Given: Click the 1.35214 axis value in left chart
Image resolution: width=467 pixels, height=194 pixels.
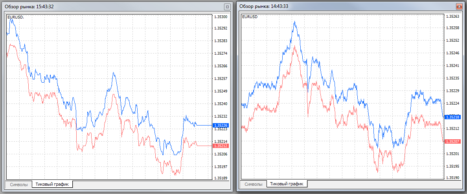Looking at the screenshot, I should [x=221, y=142].
